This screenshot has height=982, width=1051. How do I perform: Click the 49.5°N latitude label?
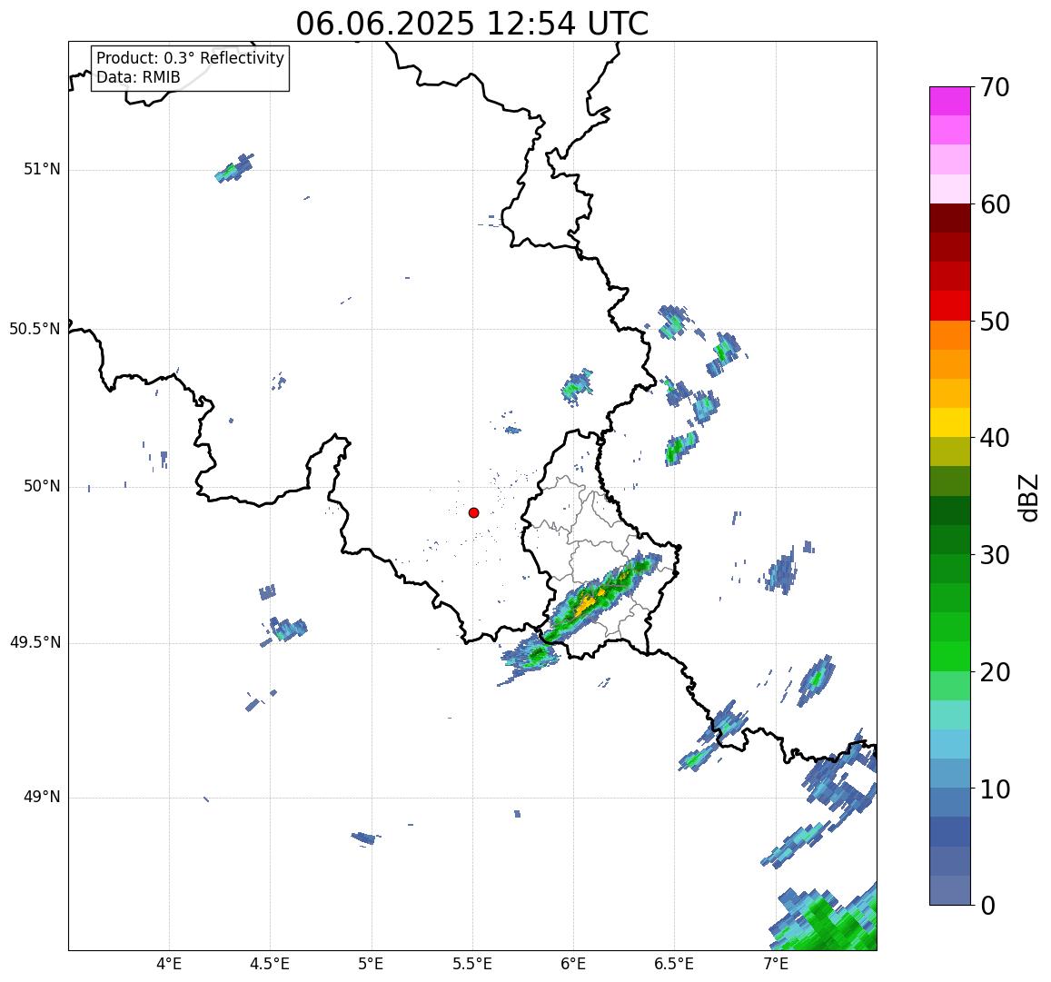pos(35,643)
